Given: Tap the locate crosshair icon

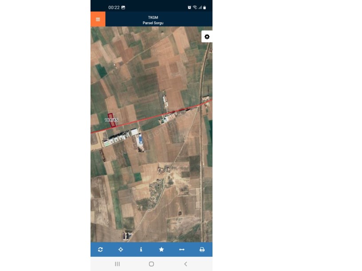Looking at the screenshot, I should [121, 249].
